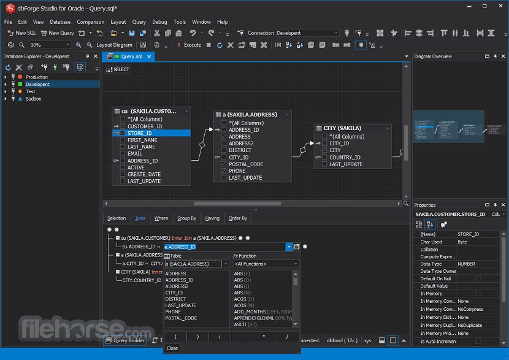Click the Stop execution square icon

click(209, 45)
